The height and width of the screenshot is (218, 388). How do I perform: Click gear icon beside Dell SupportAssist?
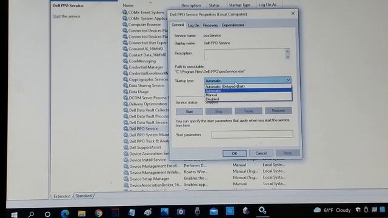click(126, 147)
